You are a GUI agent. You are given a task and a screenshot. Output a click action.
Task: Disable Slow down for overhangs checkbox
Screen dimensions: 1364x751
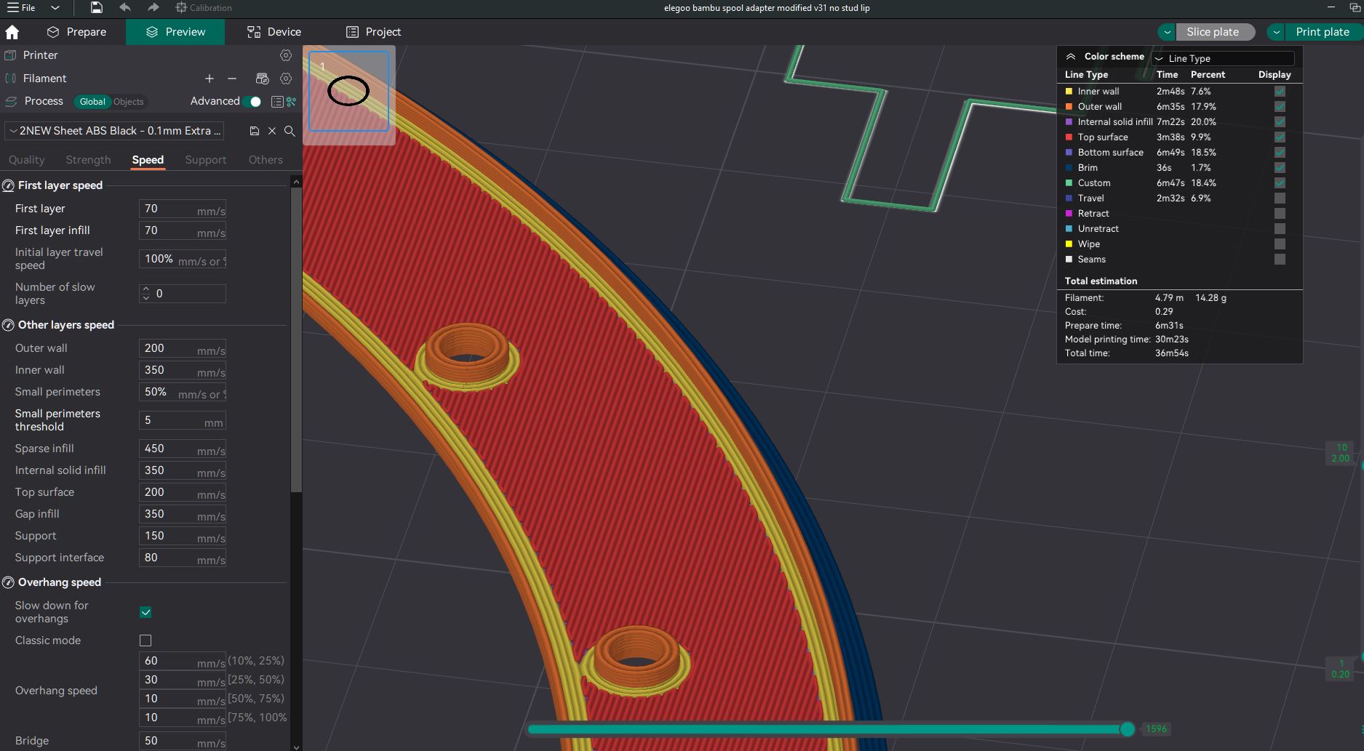(x=145, y=612)
